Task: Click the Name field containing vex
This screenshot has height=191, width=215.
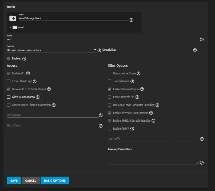Action: (103, 39)
